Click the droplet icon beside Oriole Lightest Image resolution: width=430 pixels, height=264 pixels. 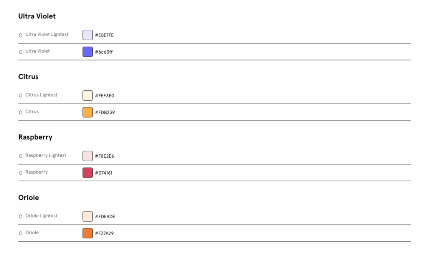(21, 217)
